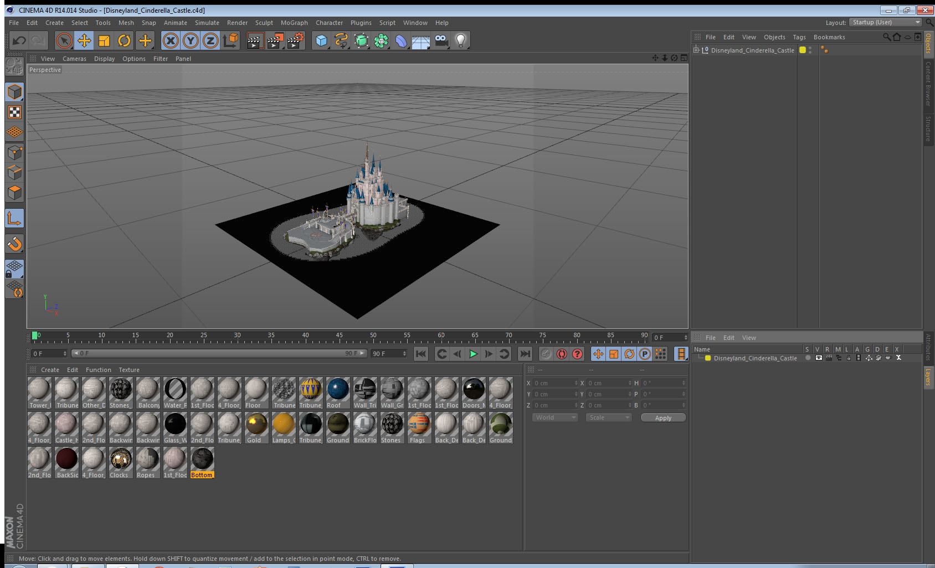Viewport: 935px width, 568px height.
Task: Add an Array modeling object
Action: point(381,40)
